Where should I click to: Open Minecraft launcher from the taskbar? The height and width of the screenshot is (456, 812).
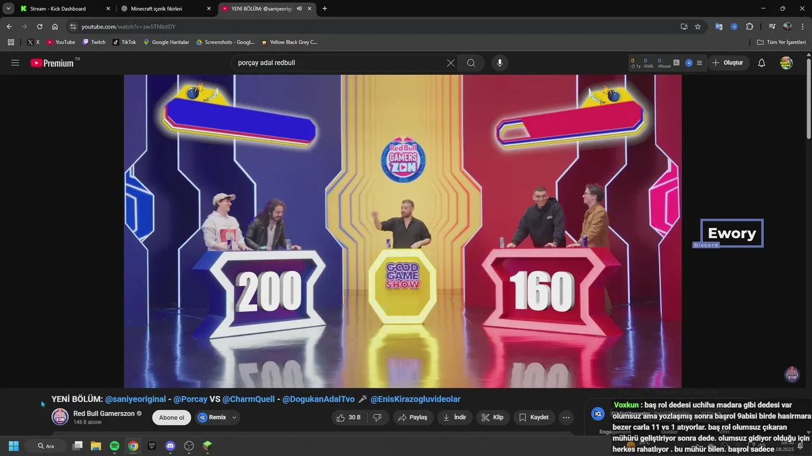click(x=207, y=446)
